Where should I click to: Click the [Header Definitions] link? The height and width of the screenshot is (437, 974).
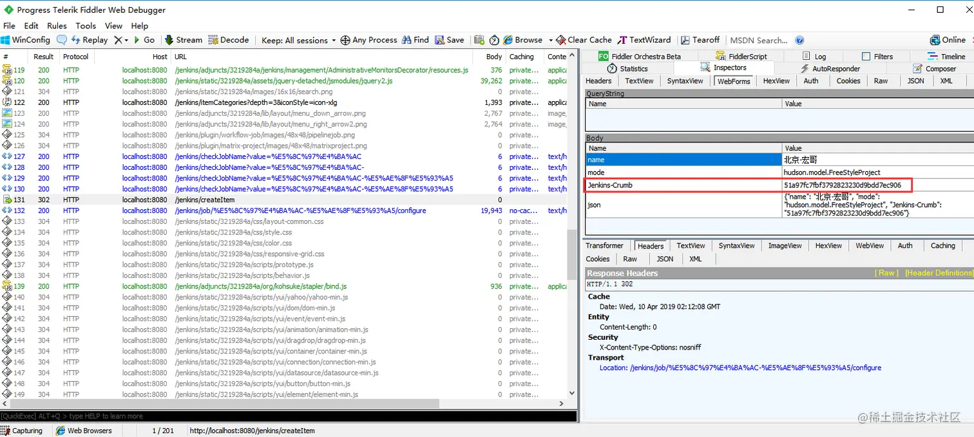[x=939, y=273]
